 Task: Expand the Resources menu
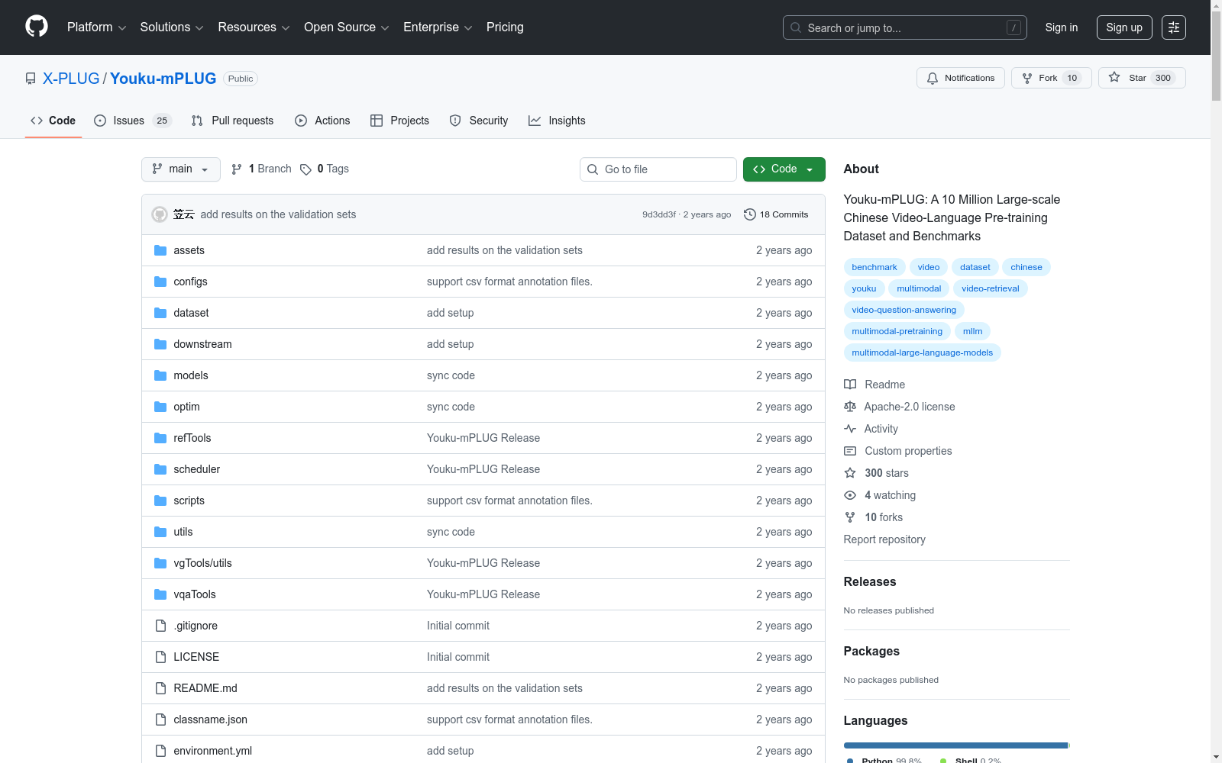(254, 27)
